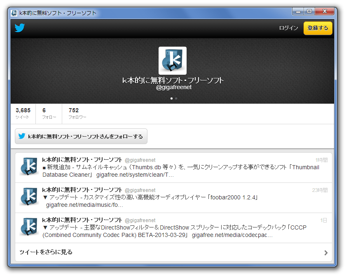Select the second profile banner page dot
This screenshot has width=346, height=277.
pos(176,98)
